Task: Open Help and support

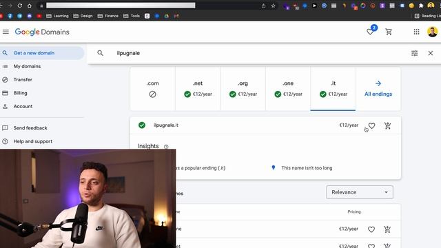Action: (33, 141)
